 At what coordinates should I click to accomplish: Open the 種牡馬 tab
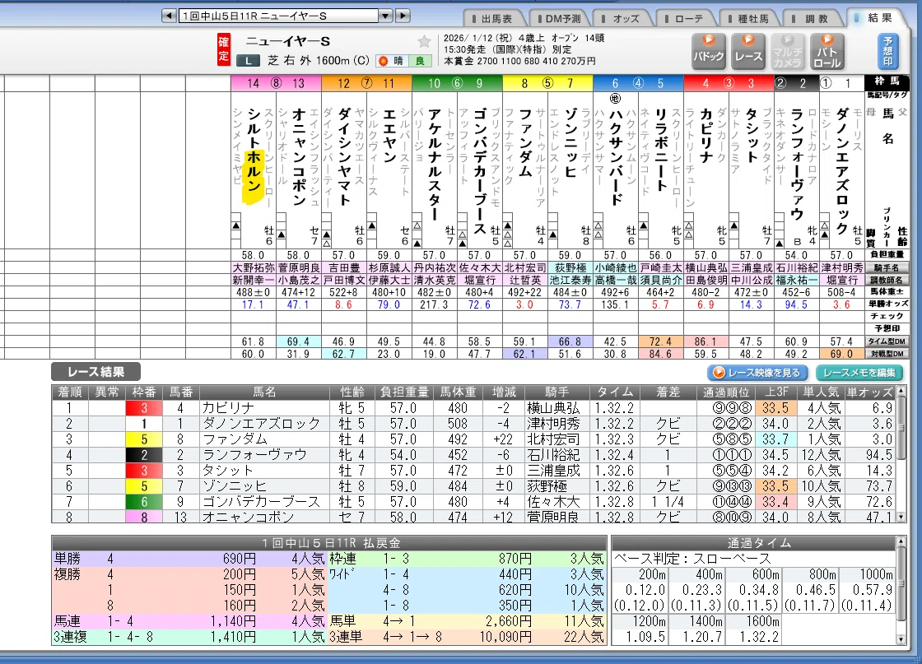(752, 19)
